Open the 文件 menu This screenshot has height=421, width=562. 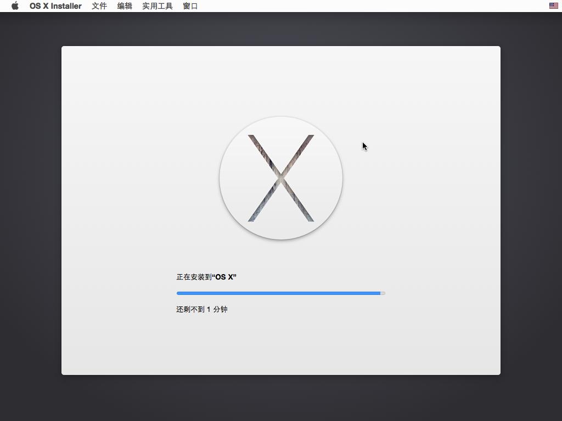[x=99, y=6]
